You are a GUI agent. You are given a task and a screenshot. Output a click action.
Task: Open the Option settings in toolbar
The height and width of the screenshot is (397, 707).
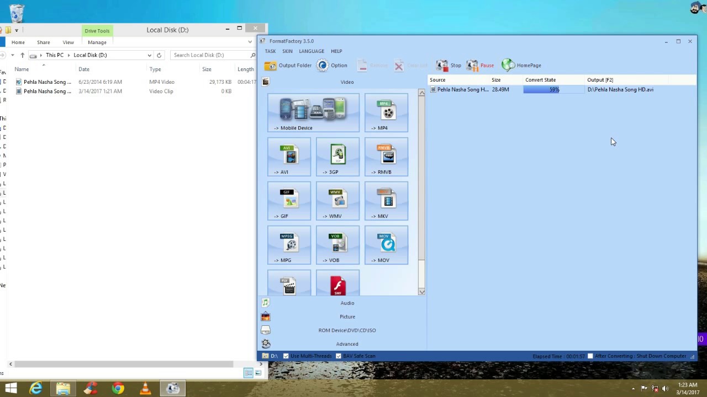coord(333,66)
